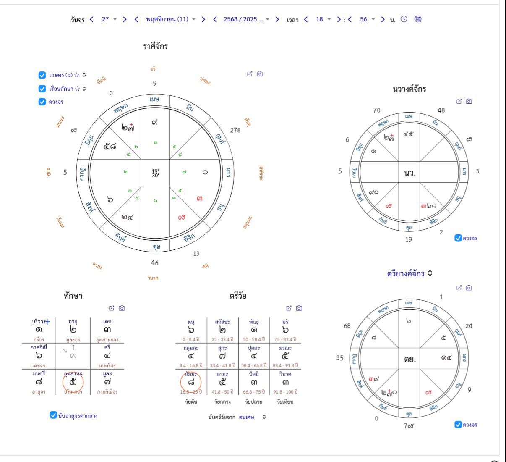Go to next day with right arrow
The height and width of the screenshot is (462, 506).
click(125, 19)
